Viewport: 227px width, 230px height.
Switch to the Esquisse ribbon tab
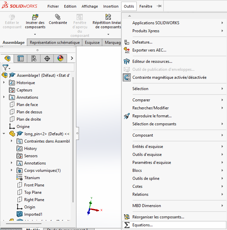[x=92, y=43]
